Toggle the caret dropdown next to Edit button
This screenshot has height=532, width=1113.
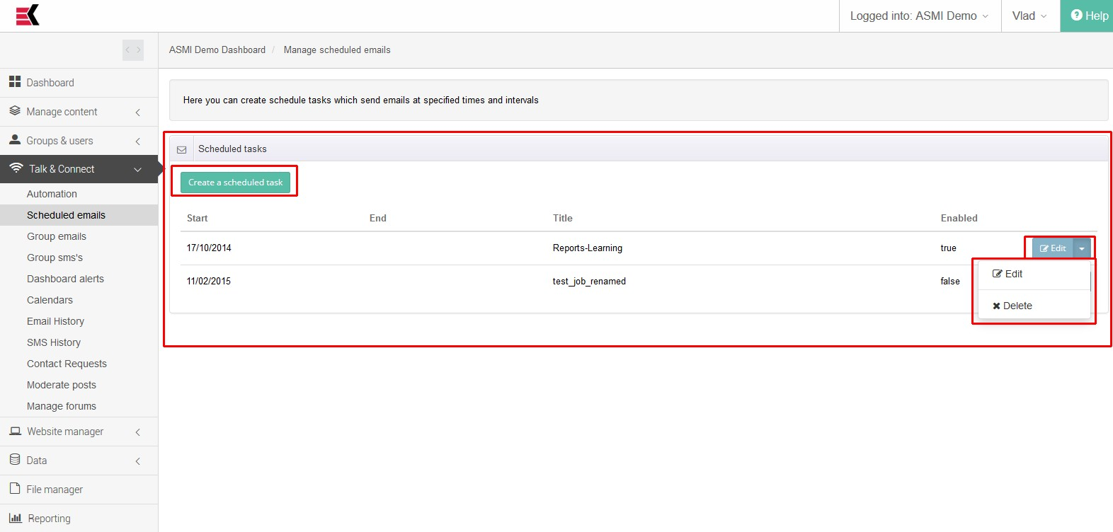pos(1082,248)
